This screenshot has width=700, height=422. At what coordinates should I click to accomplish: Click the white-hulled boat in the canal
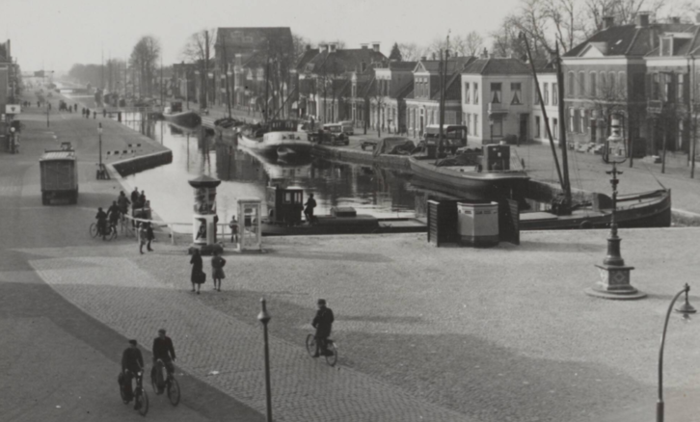pos(277,143)
